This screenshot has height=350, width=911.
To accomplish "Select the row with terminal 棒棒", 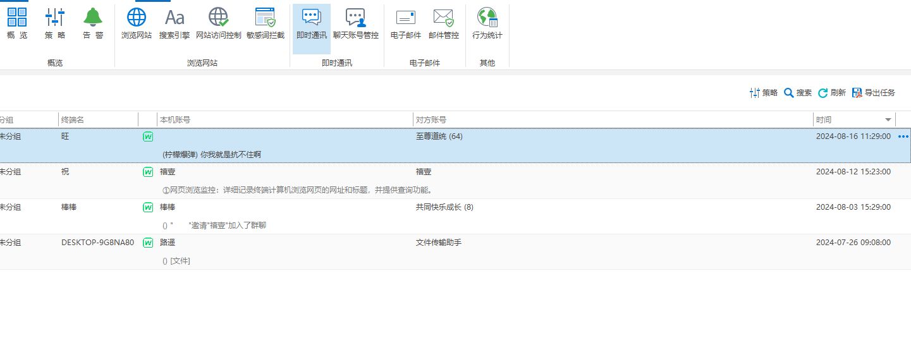I will pyautogui.click(x=455, y=216).
